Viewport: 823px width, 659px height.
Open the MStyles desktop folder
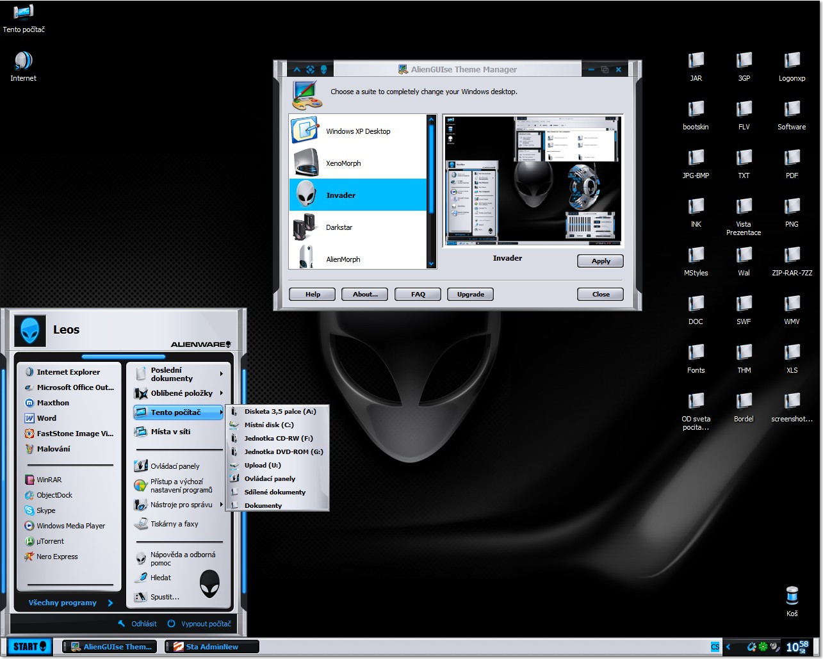[x=696, y=261]
